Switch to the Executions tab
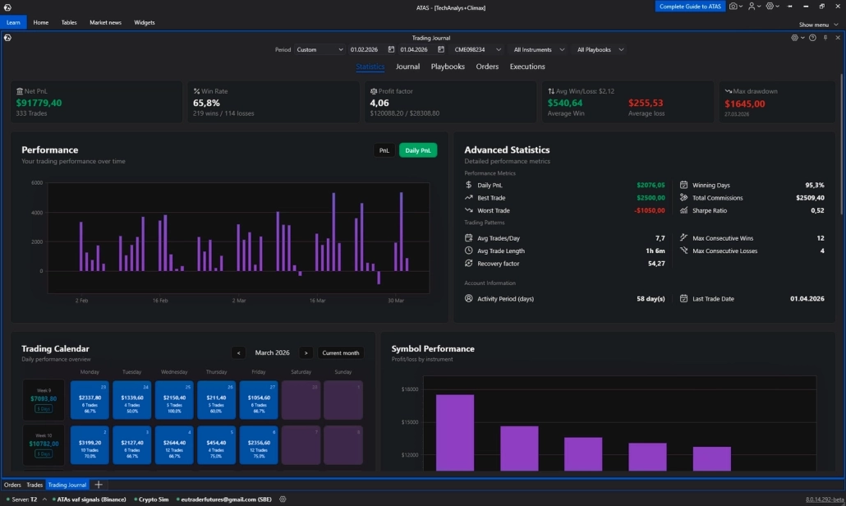Screen dimensions: 846x506 [x=527, y=67]
